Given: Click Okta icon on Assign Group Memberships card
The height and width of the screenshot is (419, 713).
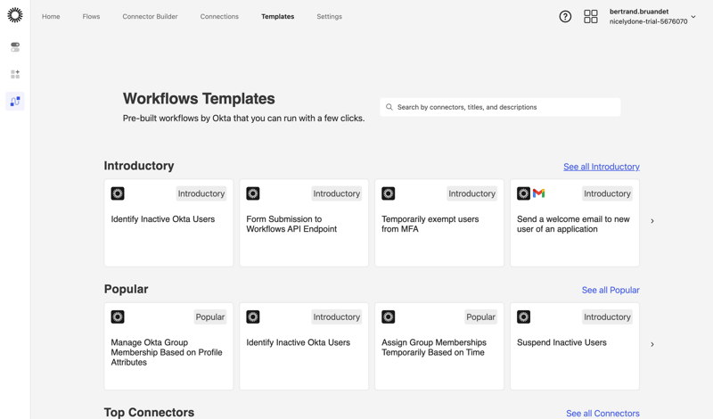Looking at the screenshot, I should (x=389, y=316).
